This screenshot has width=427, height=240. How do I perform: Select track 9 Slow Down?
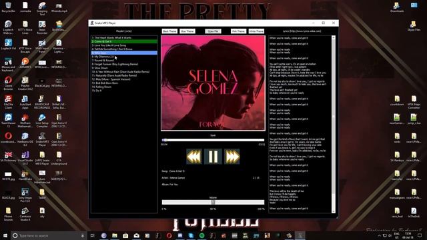click(124, 68)
